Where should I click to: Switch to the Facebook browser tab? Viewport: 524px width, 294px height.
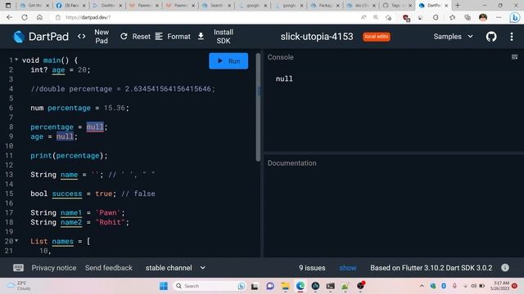(70, 6)
